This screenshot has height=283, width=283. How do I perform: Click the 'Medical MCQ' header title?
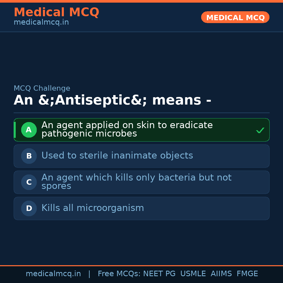click(x=56, y=12)
